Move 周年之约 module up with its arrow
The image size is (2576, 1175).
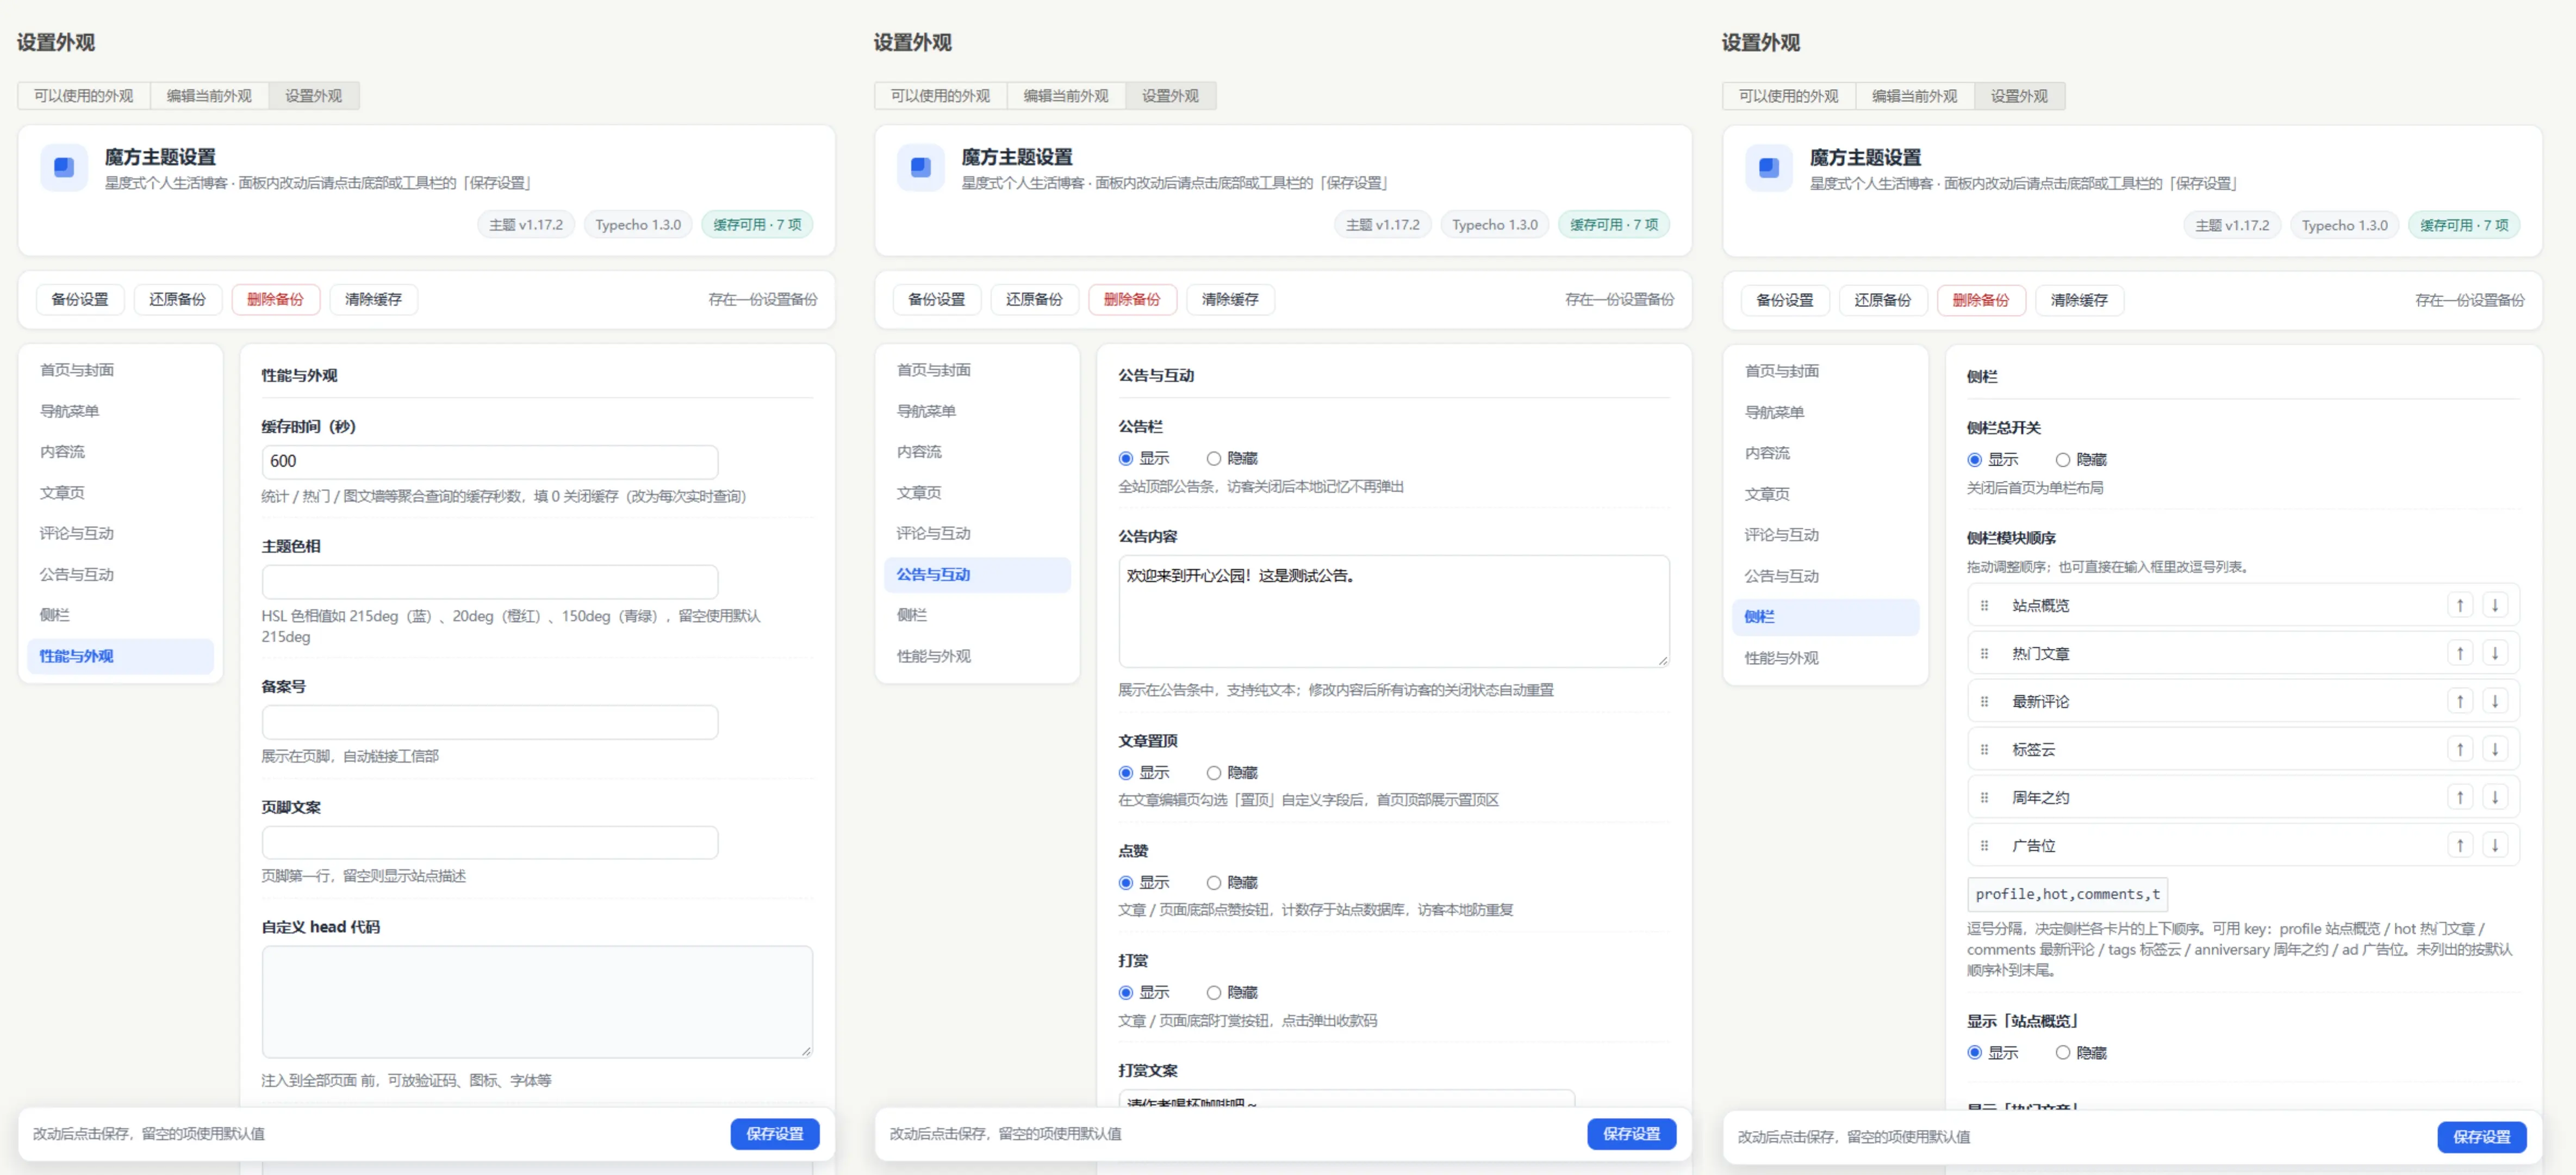(x=2459, y=797)
